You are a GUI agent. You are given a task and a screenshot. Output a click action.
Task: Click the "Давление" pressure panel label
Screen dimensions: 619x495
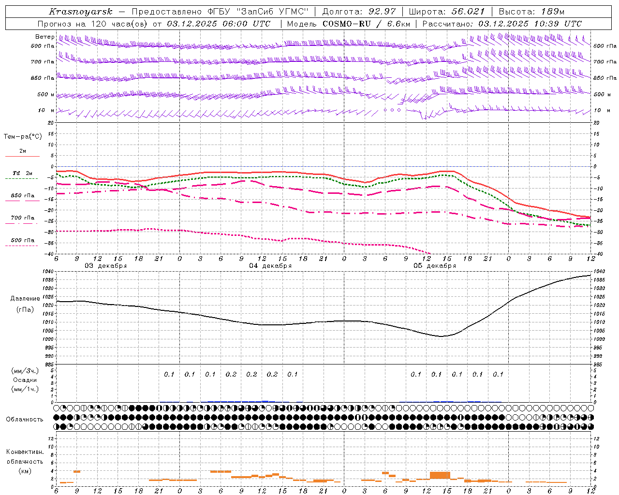25,299
